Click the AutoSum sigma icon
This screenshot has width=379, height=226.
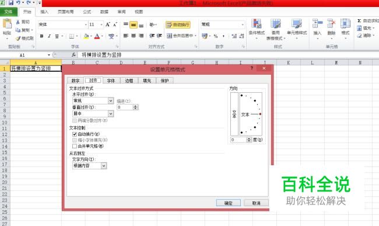click(359, 21)
